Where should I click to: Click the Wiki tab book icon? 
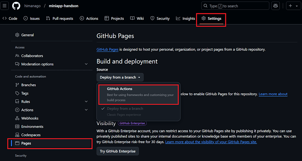[132, 18]
